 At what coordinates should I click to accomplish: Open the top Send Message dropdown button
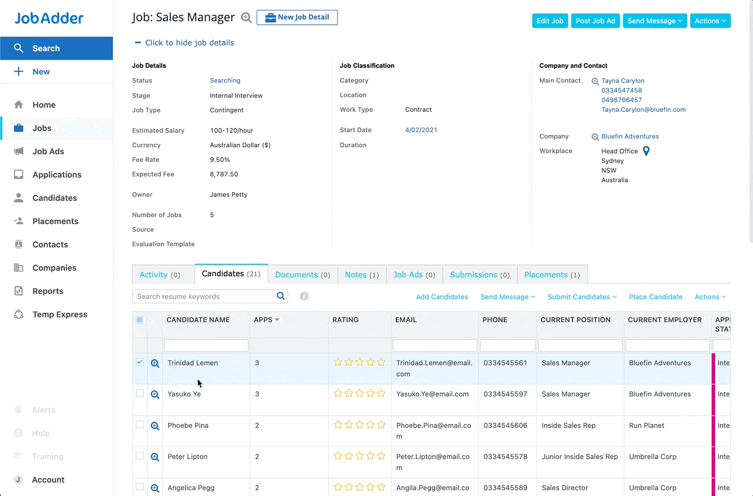[x=655, y=21]
